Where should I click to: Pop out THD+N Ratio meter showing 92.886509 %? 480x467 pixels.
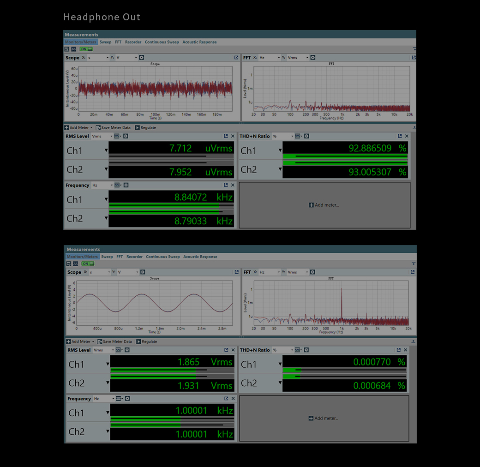click(x=400, y=136)
